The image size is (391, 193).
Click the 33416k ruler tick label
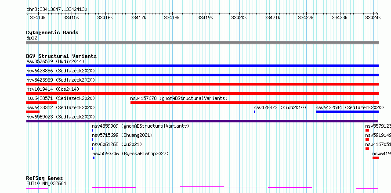[x=105, y=18]
